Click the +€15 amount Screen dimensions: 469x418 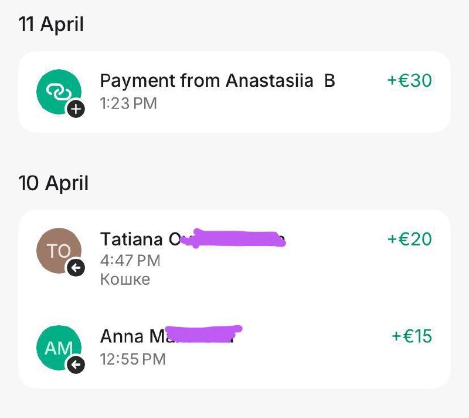[x=412, y=336]
